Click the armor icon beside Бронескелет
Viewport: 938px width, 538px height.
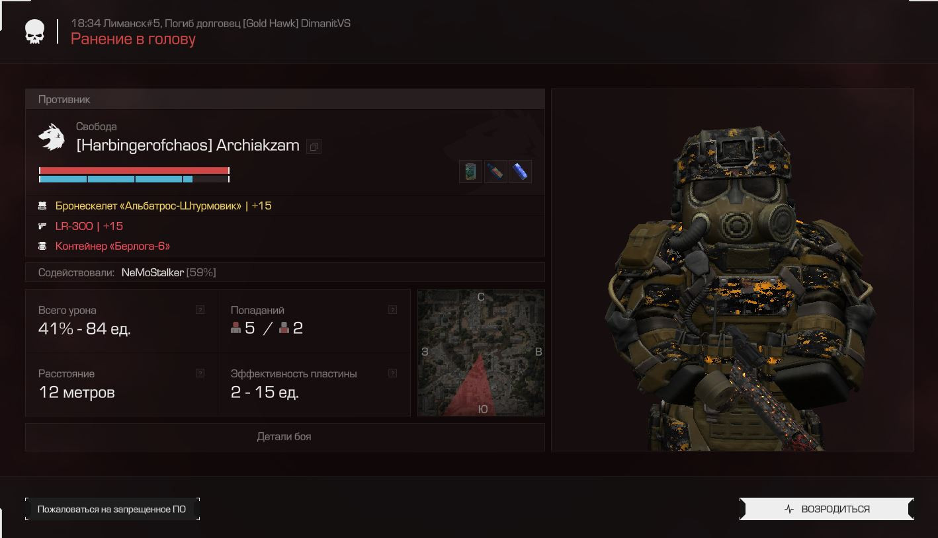tap(42, 206)
